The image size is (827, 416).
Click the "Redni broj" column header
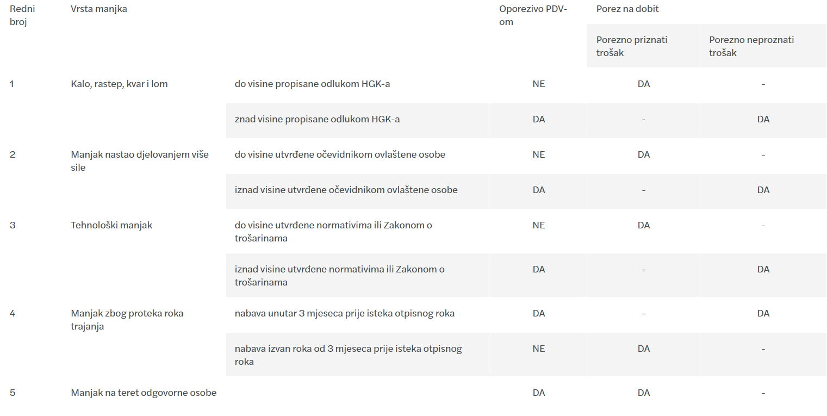pyautogui.click(x=22, y=15)
